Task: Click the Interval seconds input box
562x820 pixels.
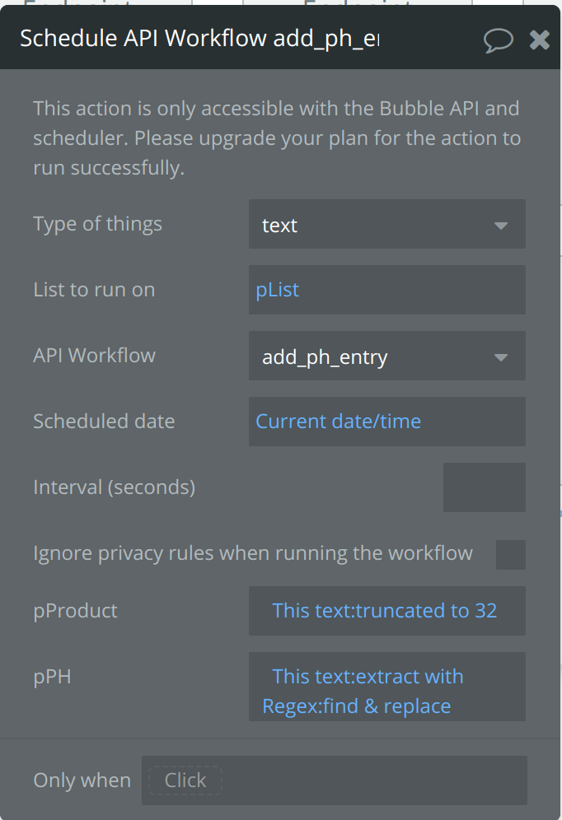Action: click(484, 487)
